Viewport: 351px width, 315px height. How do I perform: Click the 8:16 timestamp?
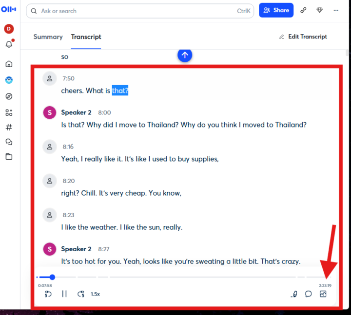point(68,147)
